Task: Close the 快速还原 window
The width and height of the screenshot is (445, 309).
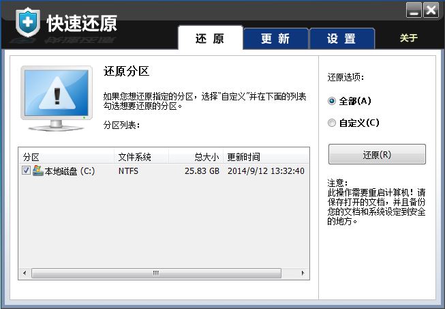Action: [x=431, y=10]
